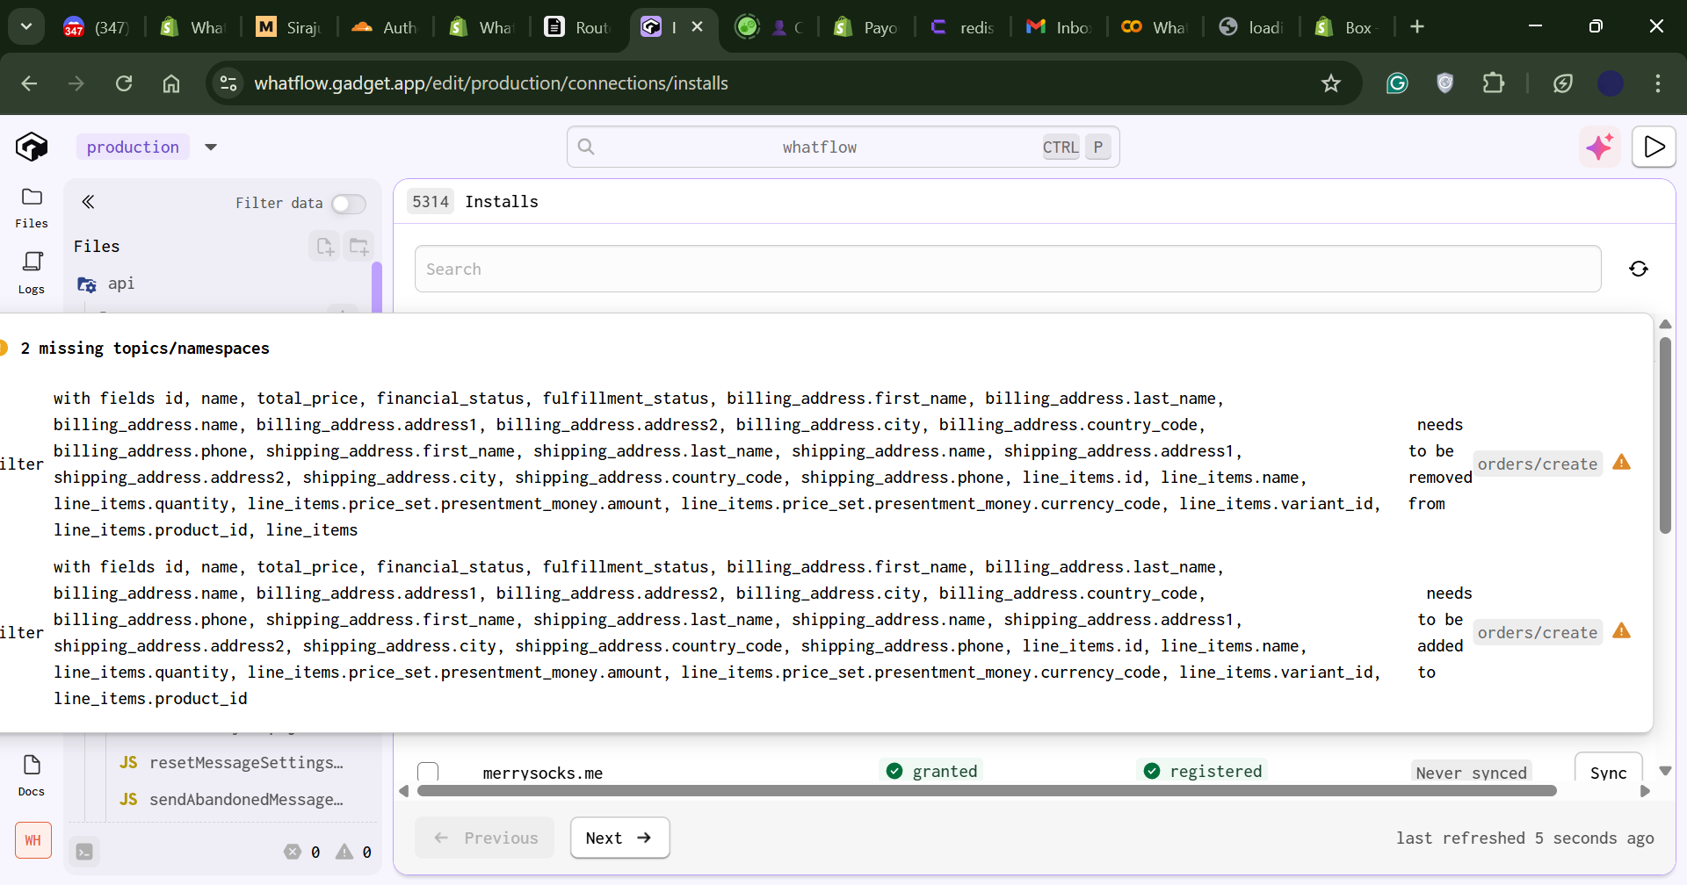Switch to the Rout browser tab
Viewport: 1687px width, 885px height.
pos(577,27)
